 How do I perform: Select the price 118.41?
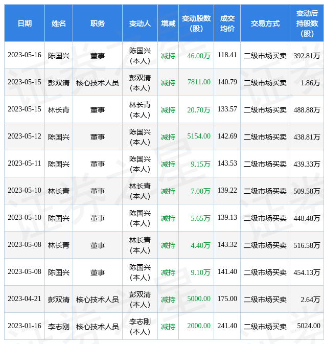[227, 55]
